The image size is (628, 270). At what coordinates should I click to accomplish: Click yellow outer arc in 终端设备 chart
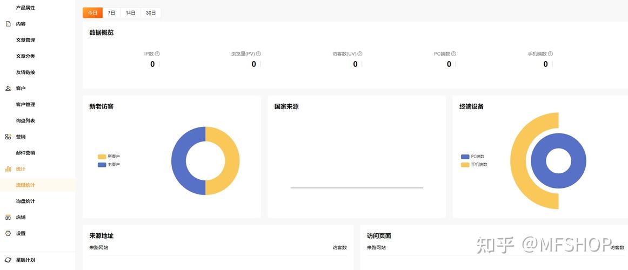[518, 161]
